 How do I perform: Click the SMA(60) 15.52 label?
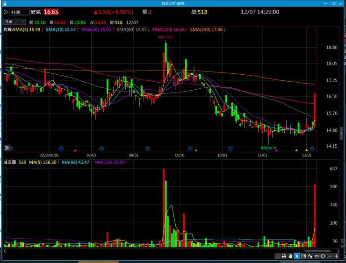(131, 29)
